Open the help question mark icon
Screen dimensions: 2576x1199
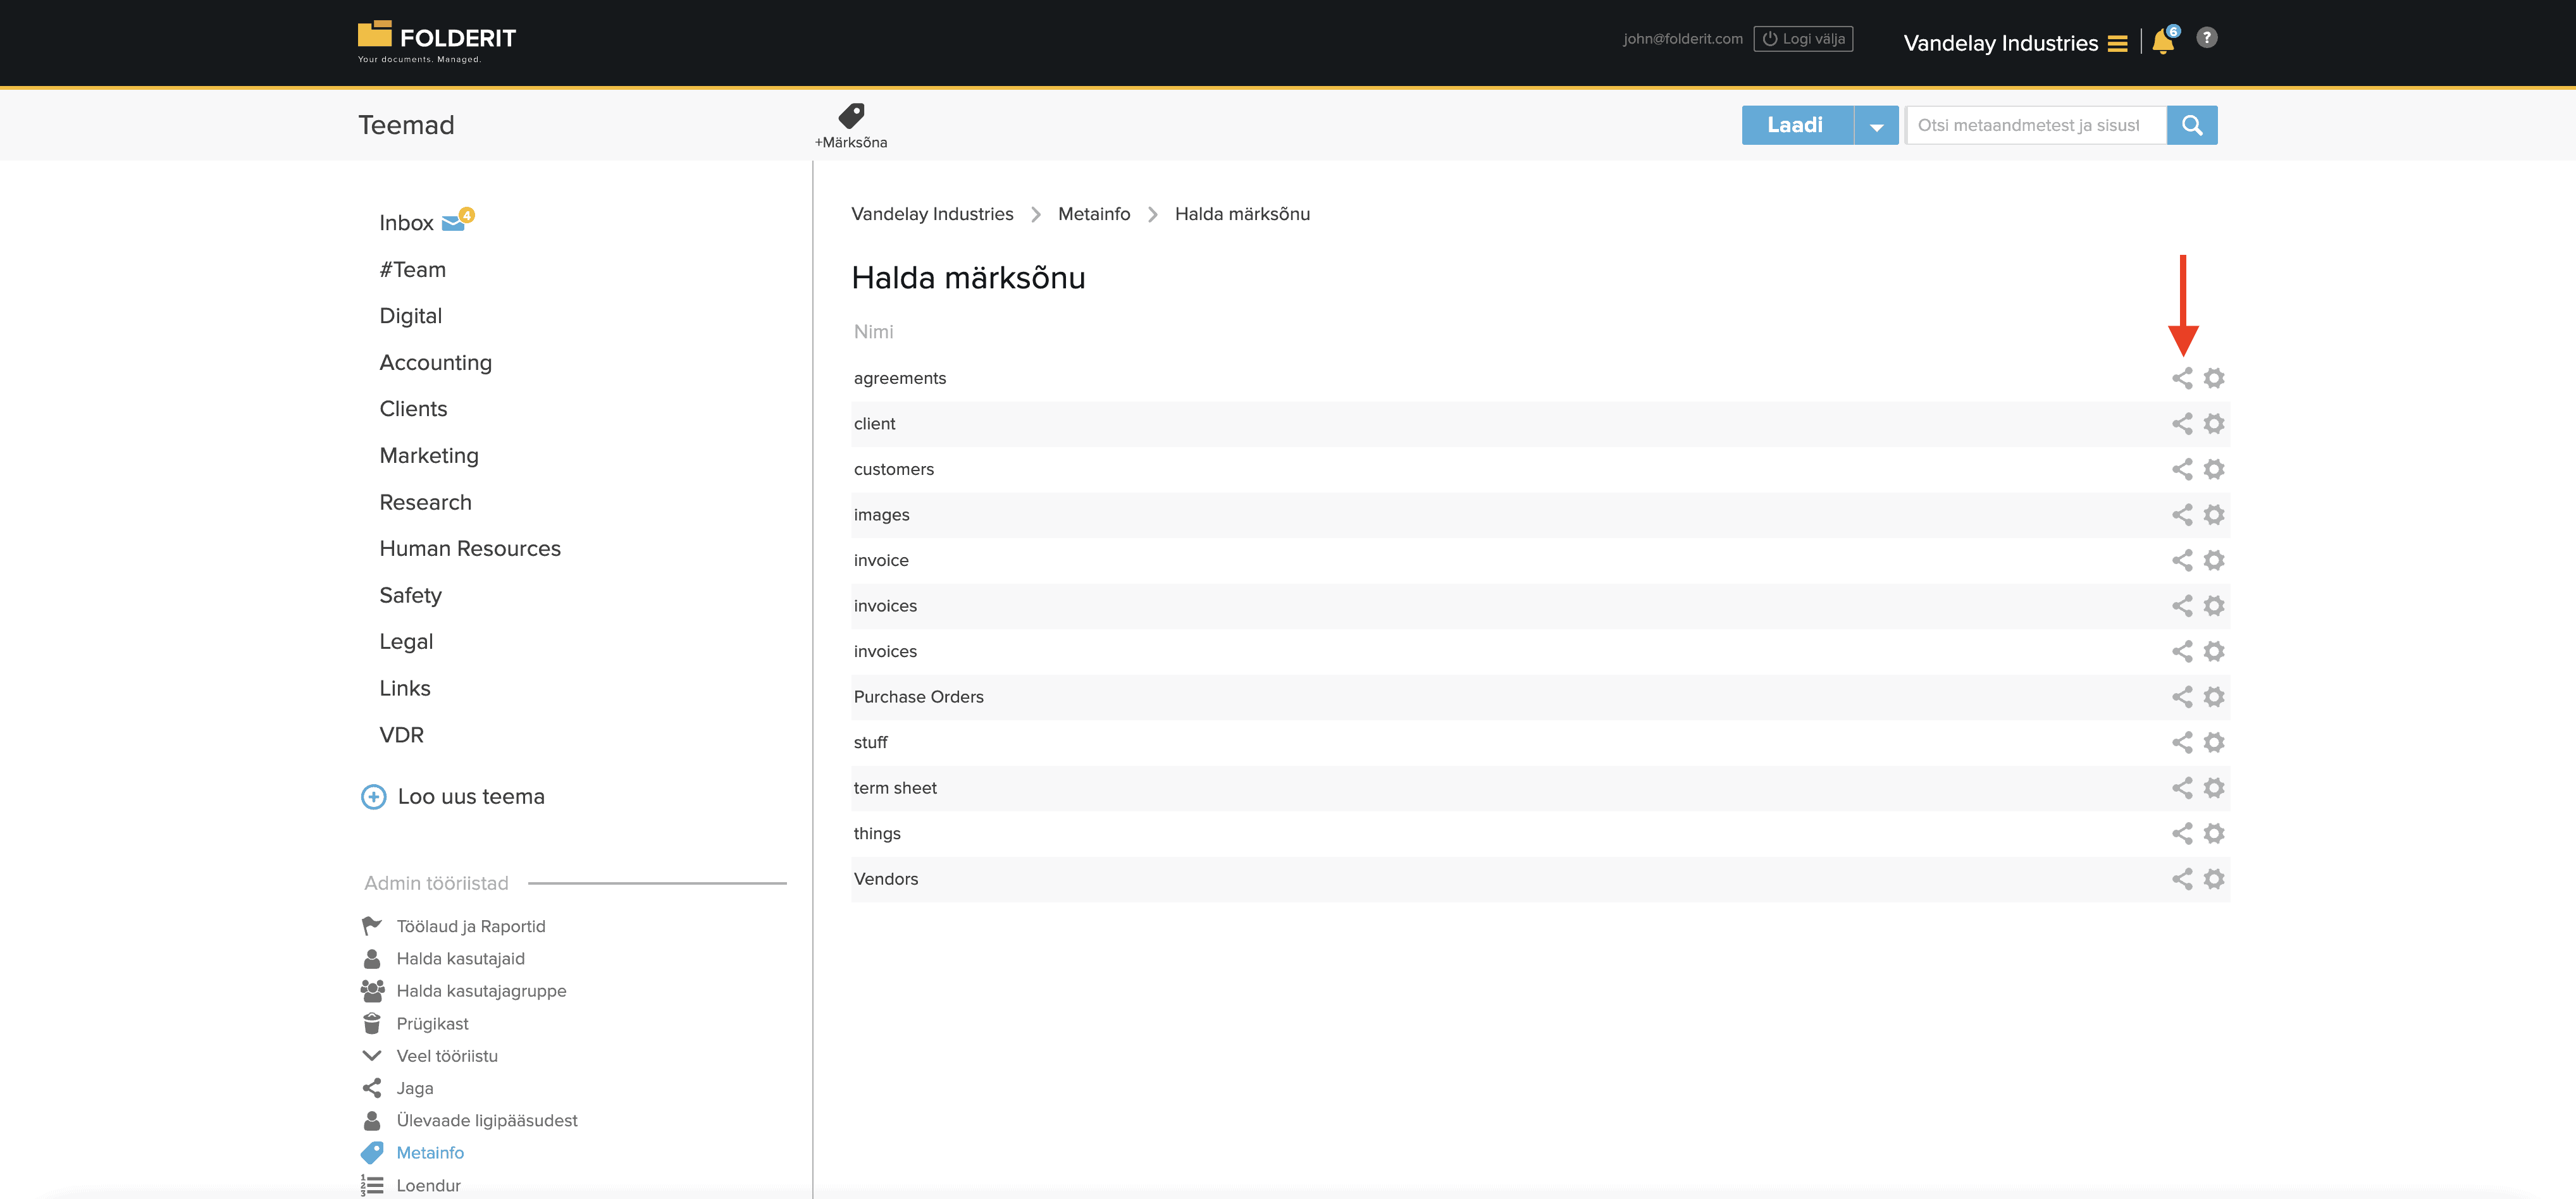coord(2206,38)
